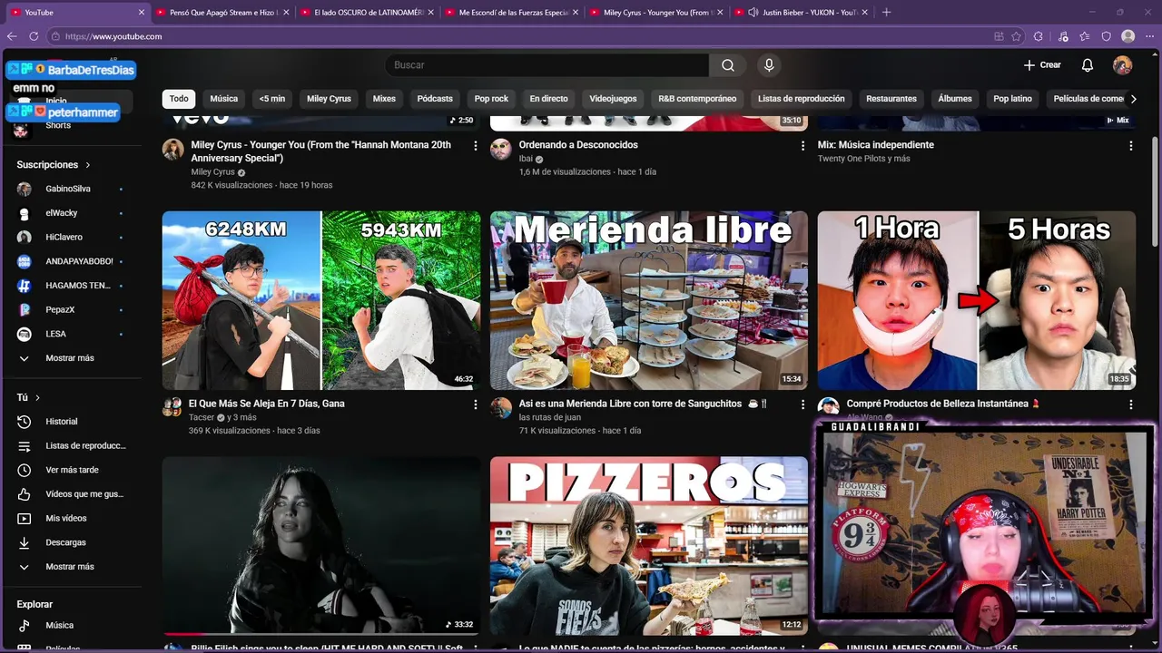Select the Videojuegos filter chip
The height and width of the screenshot is (653, 1162).
point(613,99)
